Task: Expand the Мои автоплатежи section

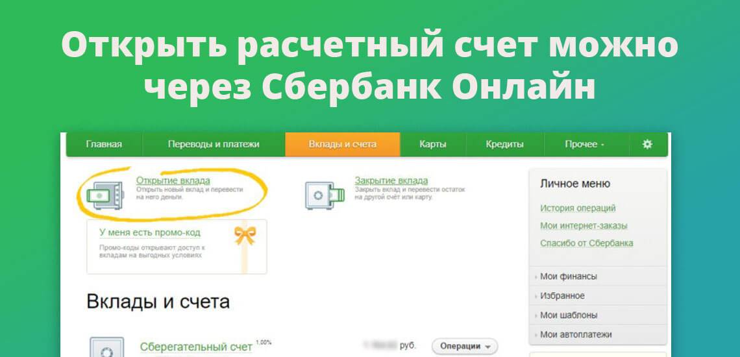Action: [x=598, y=334]
